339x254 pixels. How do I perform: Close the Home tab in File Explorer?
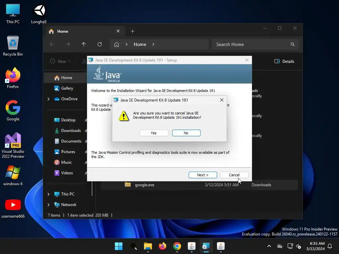click(118, 31)
